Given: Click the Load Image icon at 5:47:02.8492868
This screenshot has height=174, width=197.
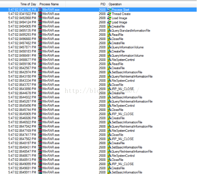Looking at the screenshot, I should (109, 18).
